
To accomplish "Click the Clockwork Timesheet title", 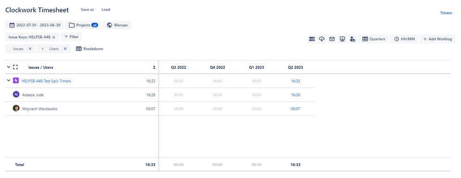I will point(37,10).
